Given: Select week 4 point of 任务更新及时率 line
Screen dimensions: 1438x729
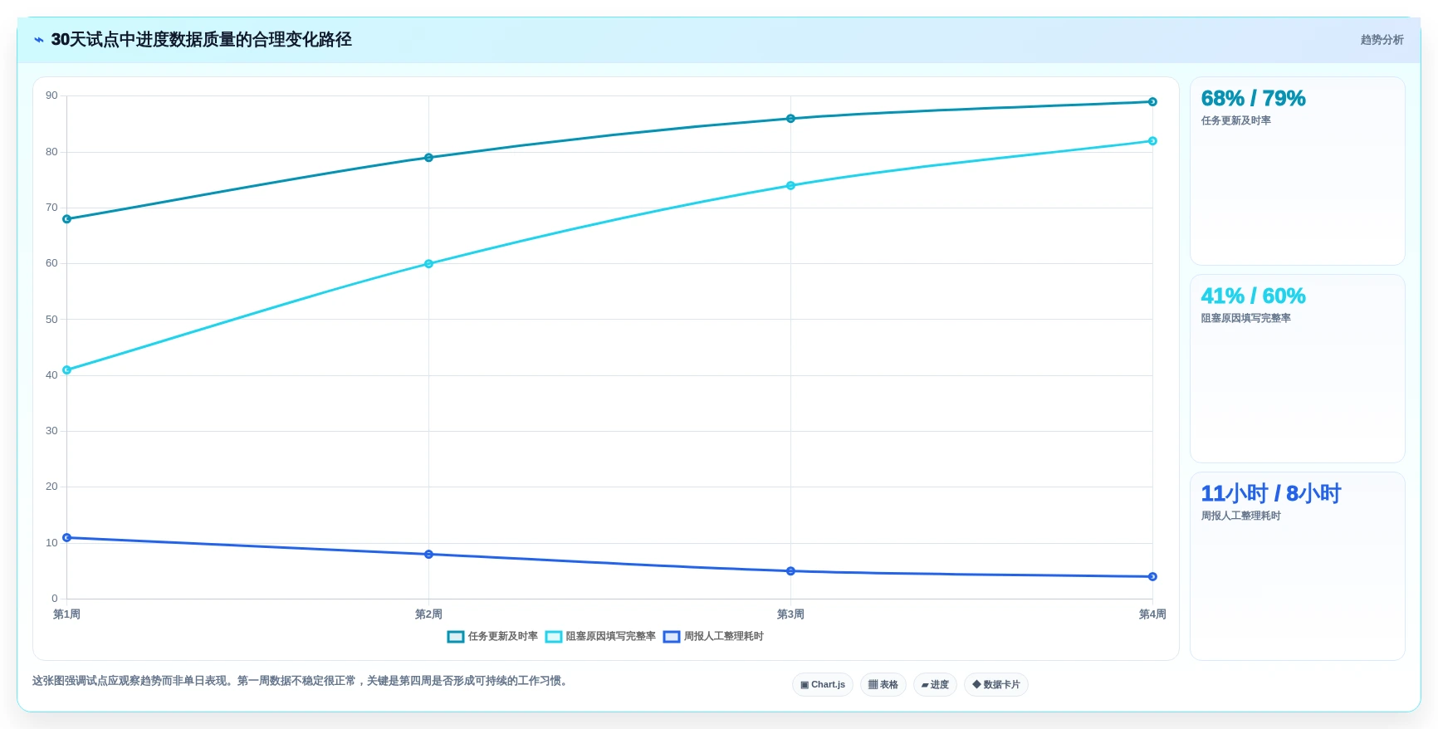Looking at the screenshot, I should (x=1152, y=102).
